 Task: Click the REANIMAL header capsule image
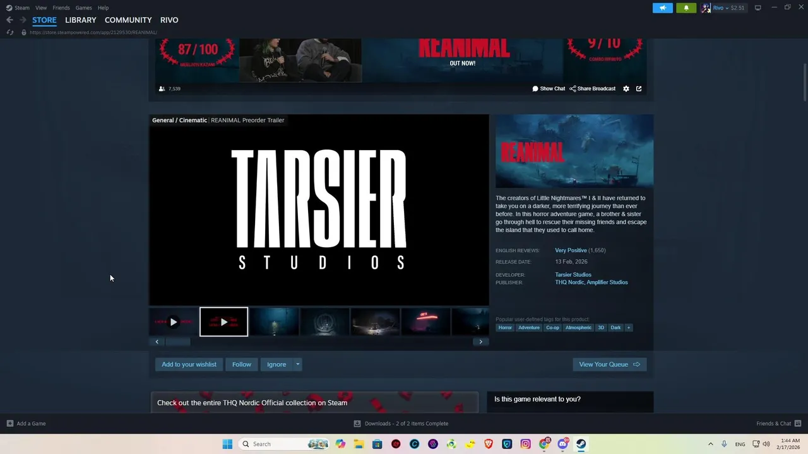[x=574, y=151]
